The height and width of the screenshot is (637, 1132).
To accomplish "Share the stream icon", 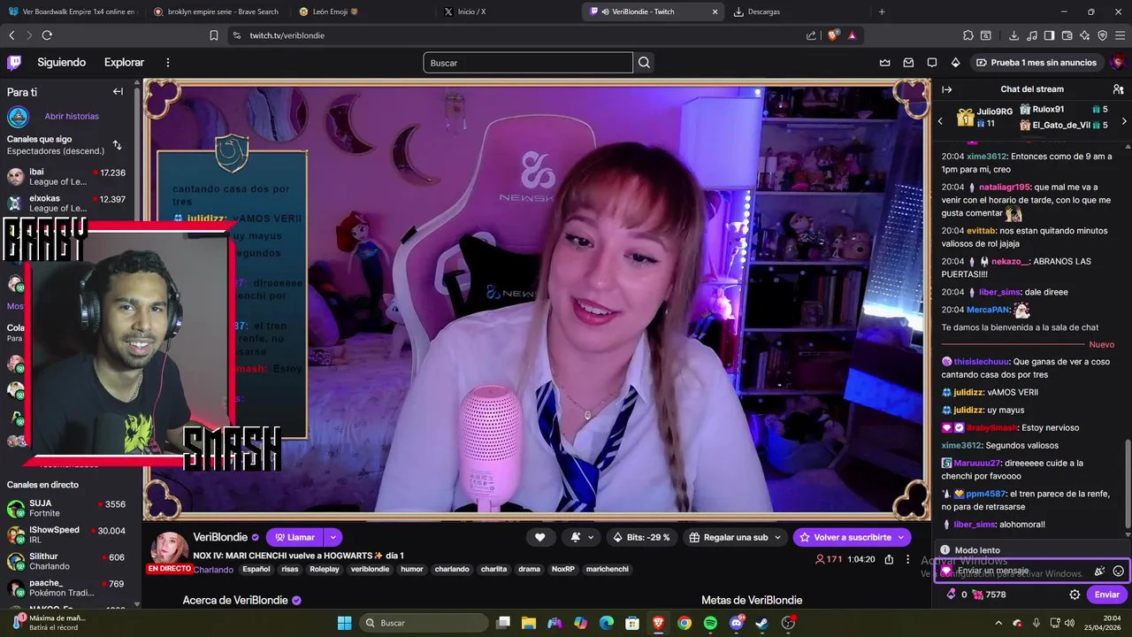I will 888,559.
